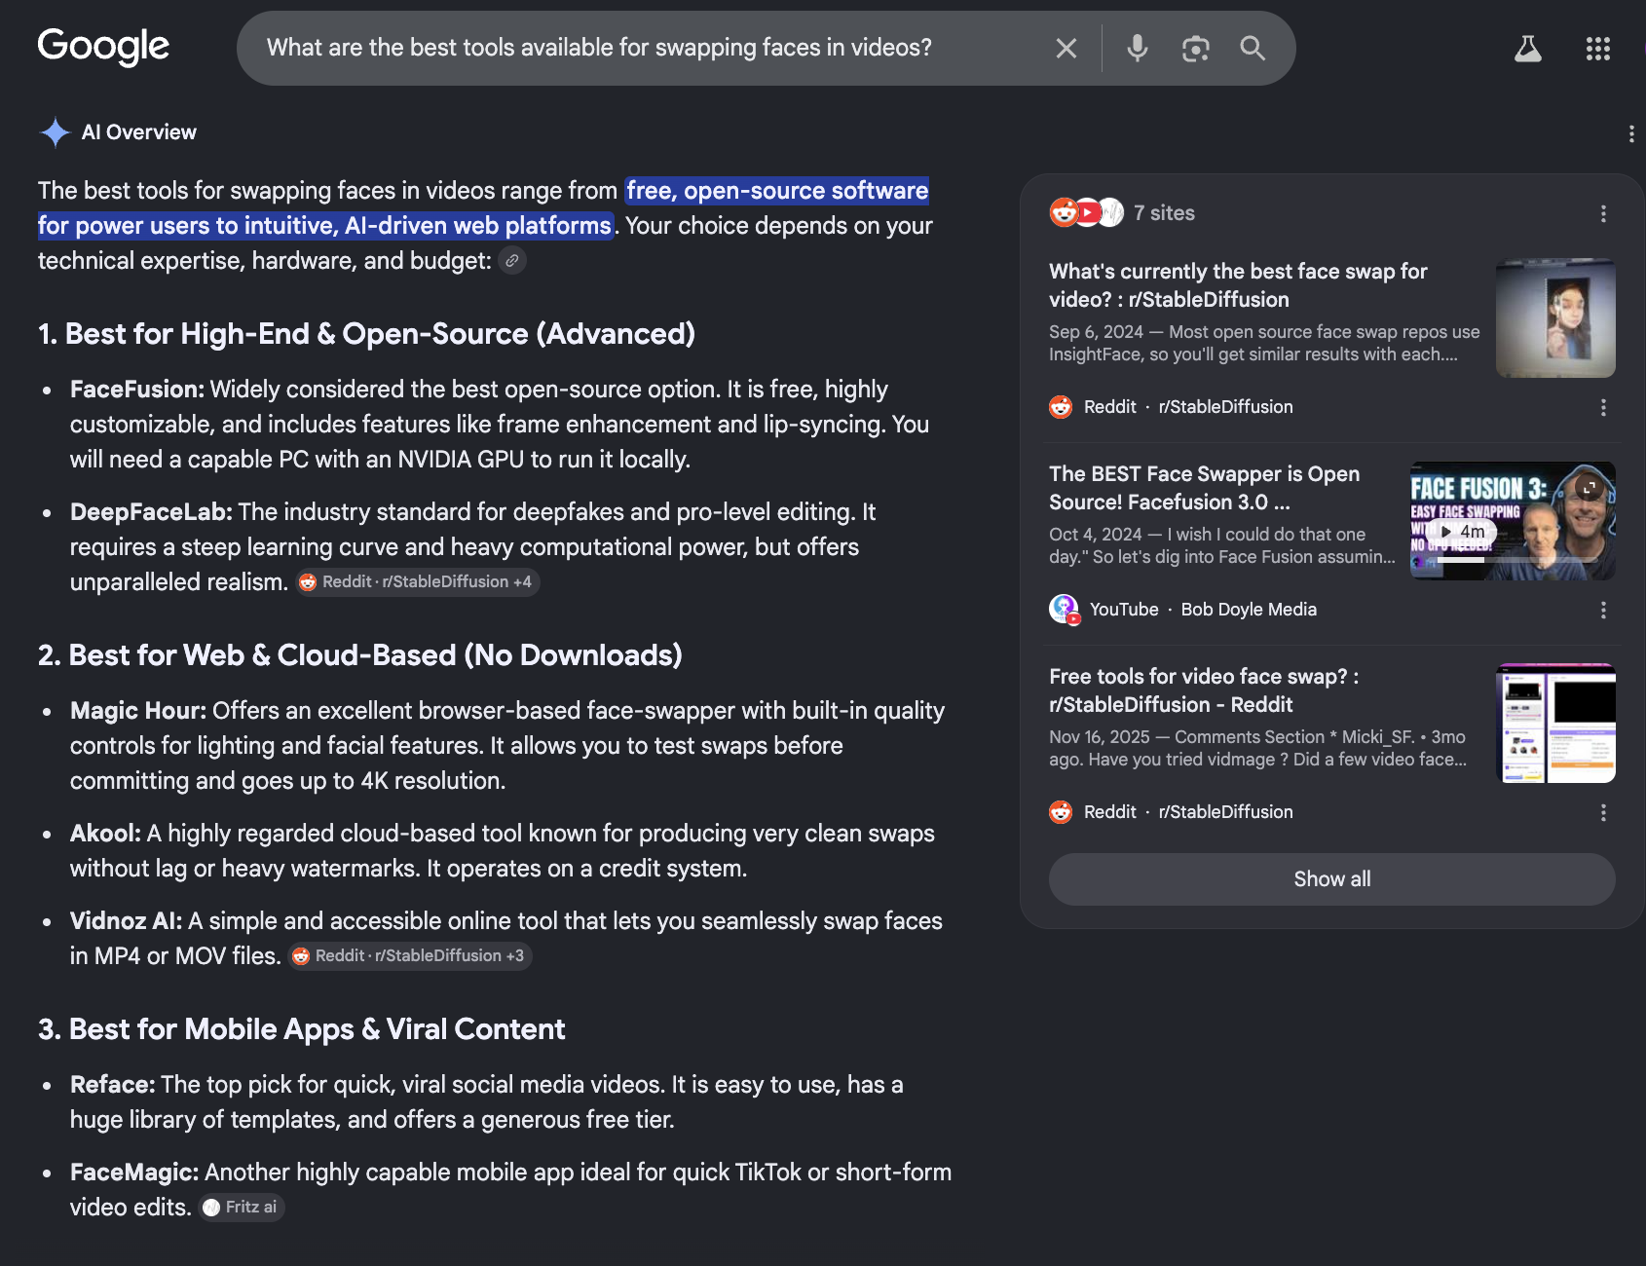
Task: Open the link icon after 'budget:'
Action: pos(512,261)
